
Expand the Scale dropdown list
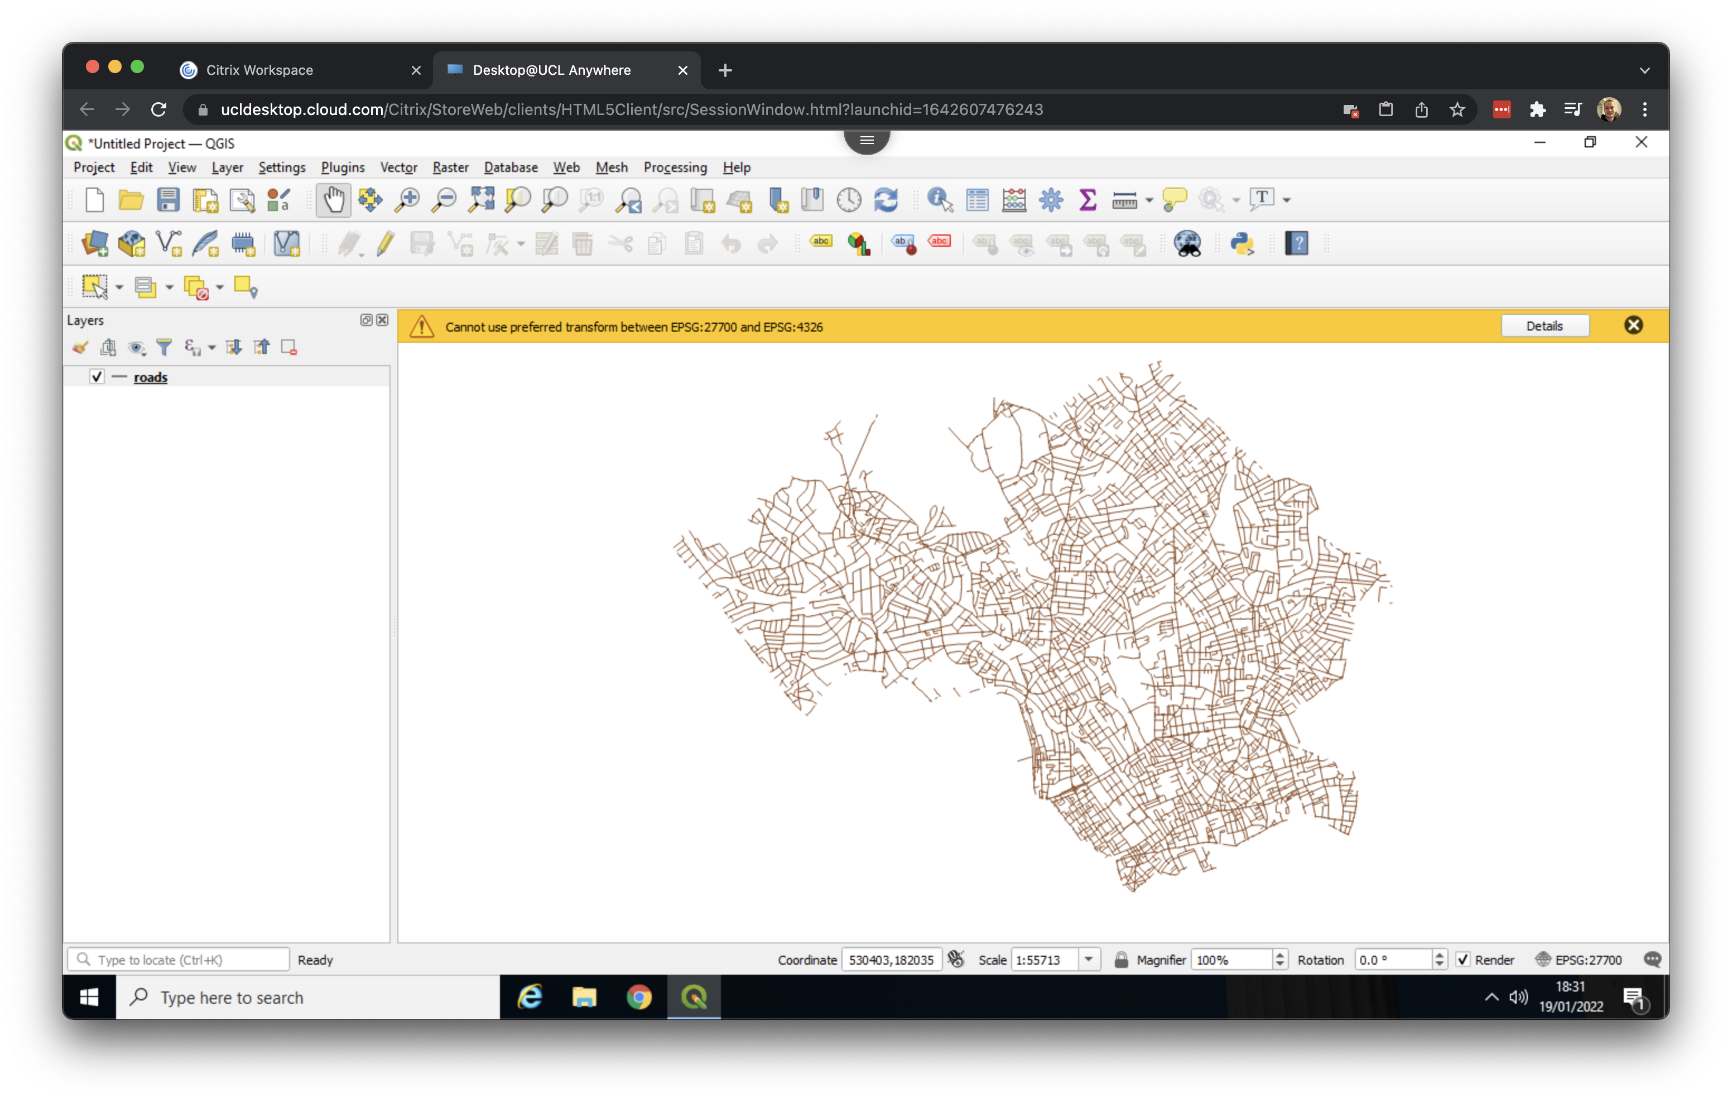coord(1089,960)
